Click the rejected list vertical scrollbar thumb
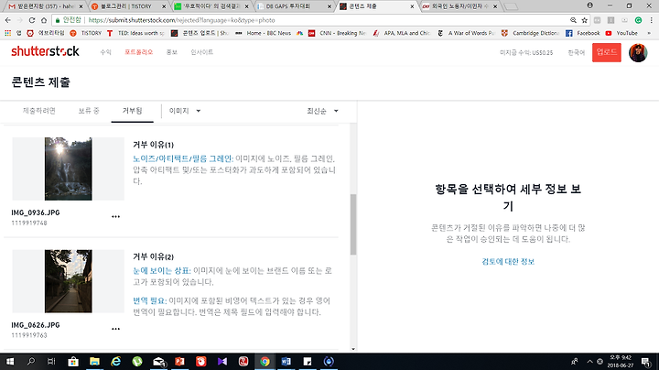The height and width of the screenshot is (370, 659). click(x=353, y=224)
